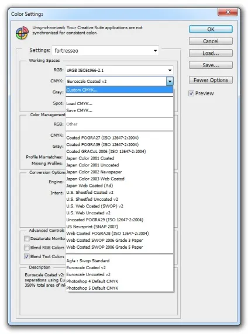Close the Color Settings dialog
Viewport: 248px width, 334px height.
228,12
